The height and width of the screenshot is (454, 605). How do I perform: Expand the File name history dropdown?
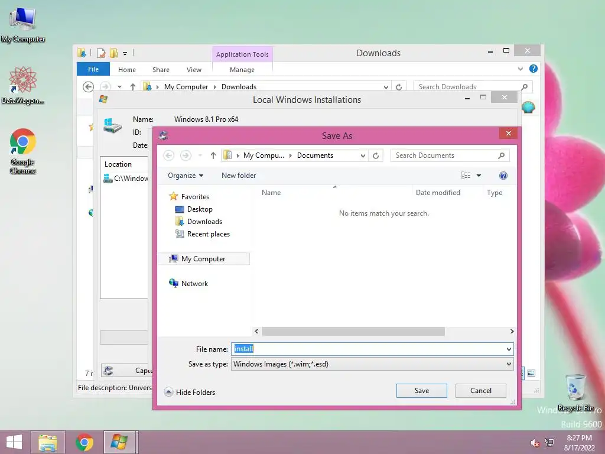509,349
